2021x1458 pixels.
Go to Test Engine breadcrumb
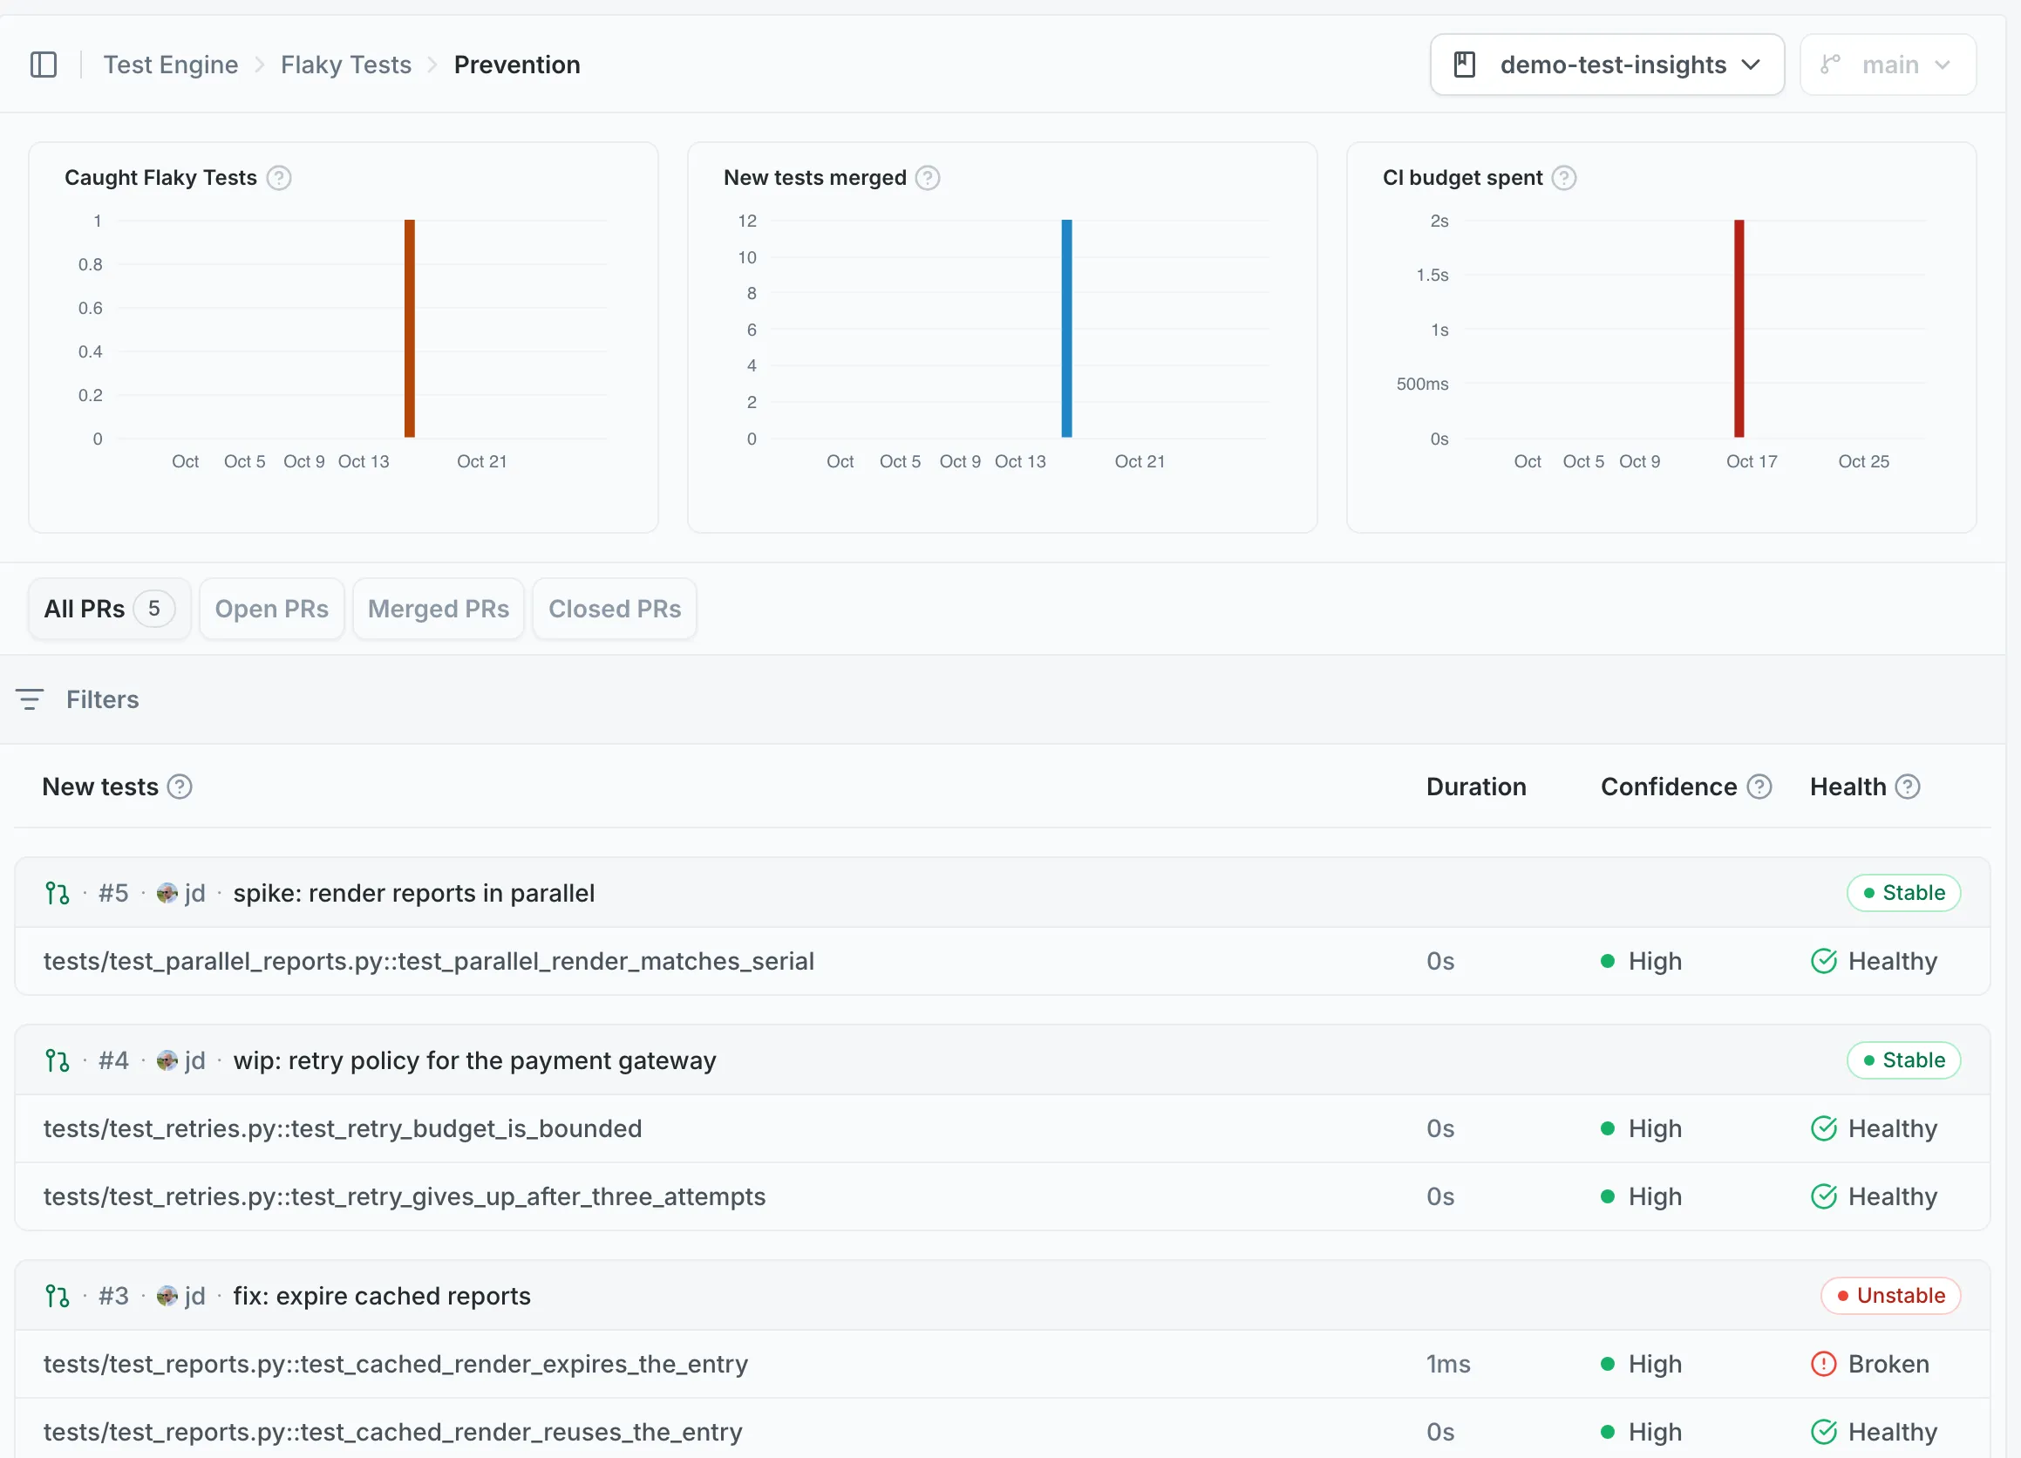pyautogui.click(x=171, y=65)
